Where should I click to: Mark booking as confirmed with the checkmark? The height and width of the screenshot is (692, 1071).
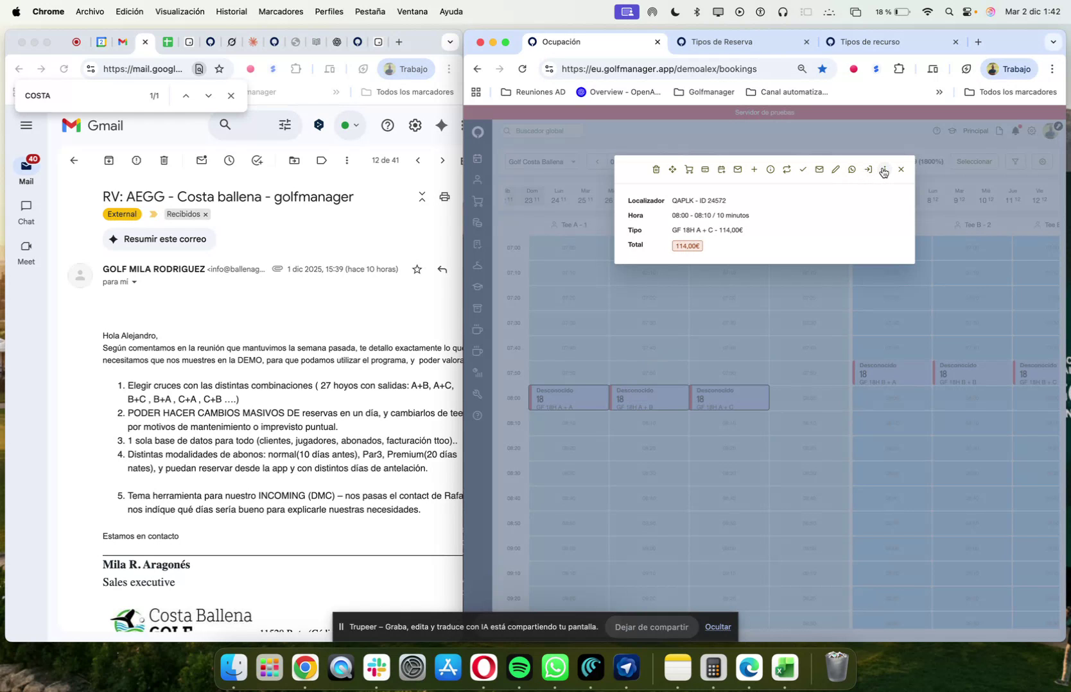click(803, 169)
